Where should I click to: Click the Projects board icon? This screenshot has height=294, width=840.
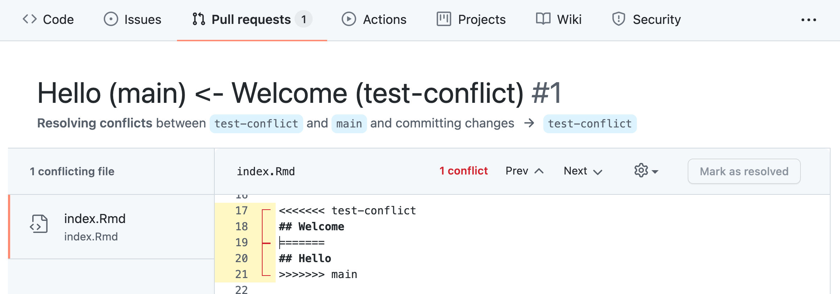444,19
